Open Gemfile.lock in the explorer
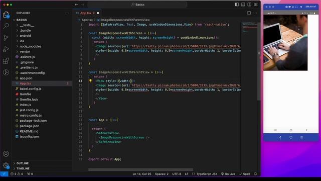 tap(42, 100)
